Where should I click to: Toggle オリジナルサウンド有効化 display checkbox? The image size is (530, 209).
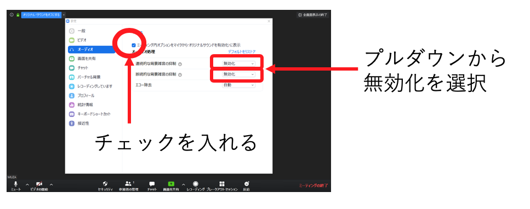pos(134,44)
